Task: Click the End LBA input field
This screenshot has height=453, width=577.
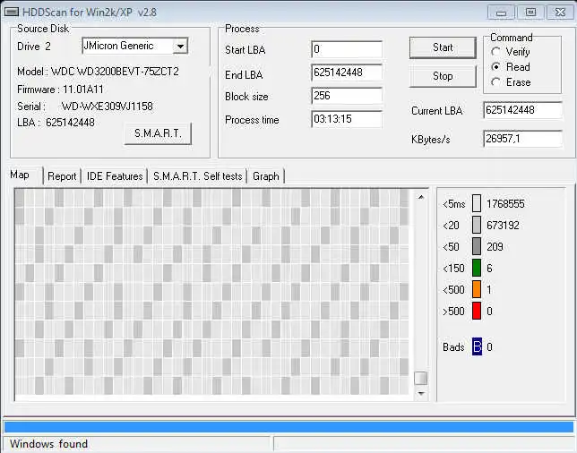Action: (x=347, y=73)
